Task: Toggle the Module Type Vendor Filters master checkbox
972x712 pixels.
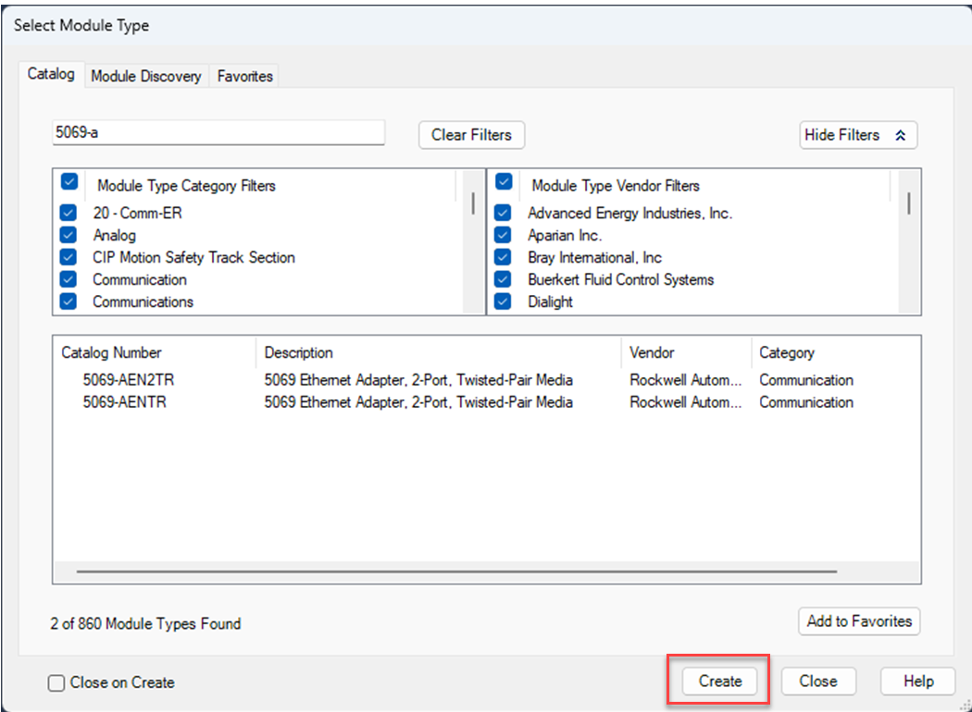Action: (504, 183)
